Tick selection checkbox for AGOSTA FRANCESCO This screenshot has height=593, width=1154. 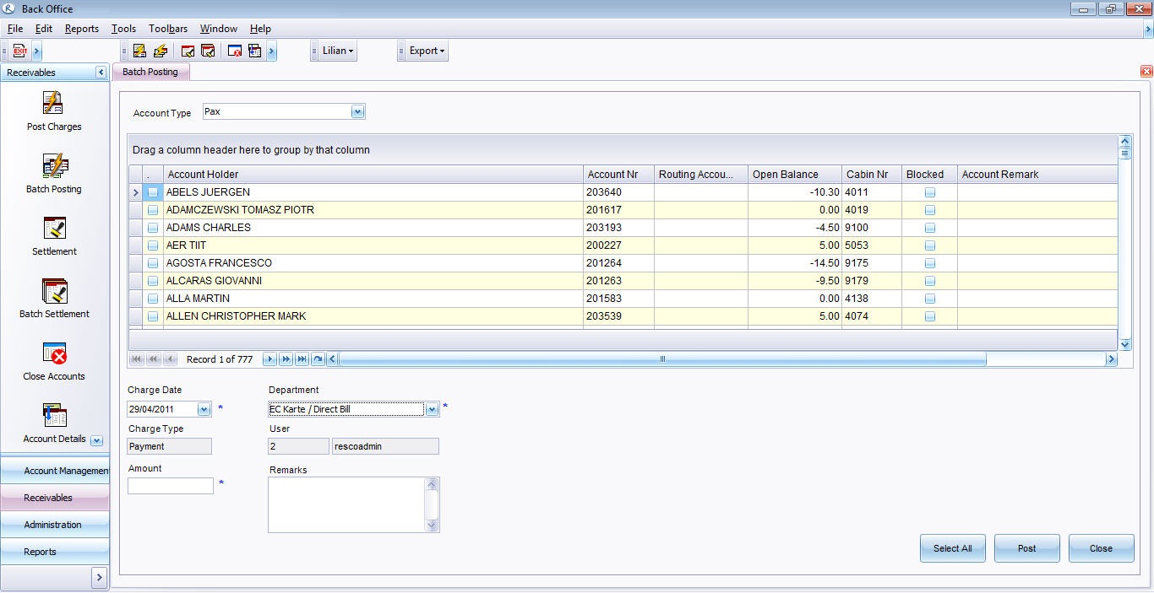pyautogui.click(x=153, y=263)
